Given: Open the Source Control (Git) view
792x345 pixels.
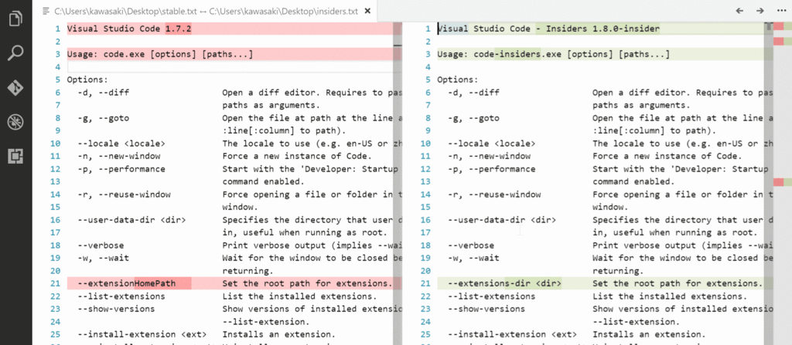Looking at the screenshot, I should coord(15,87).
